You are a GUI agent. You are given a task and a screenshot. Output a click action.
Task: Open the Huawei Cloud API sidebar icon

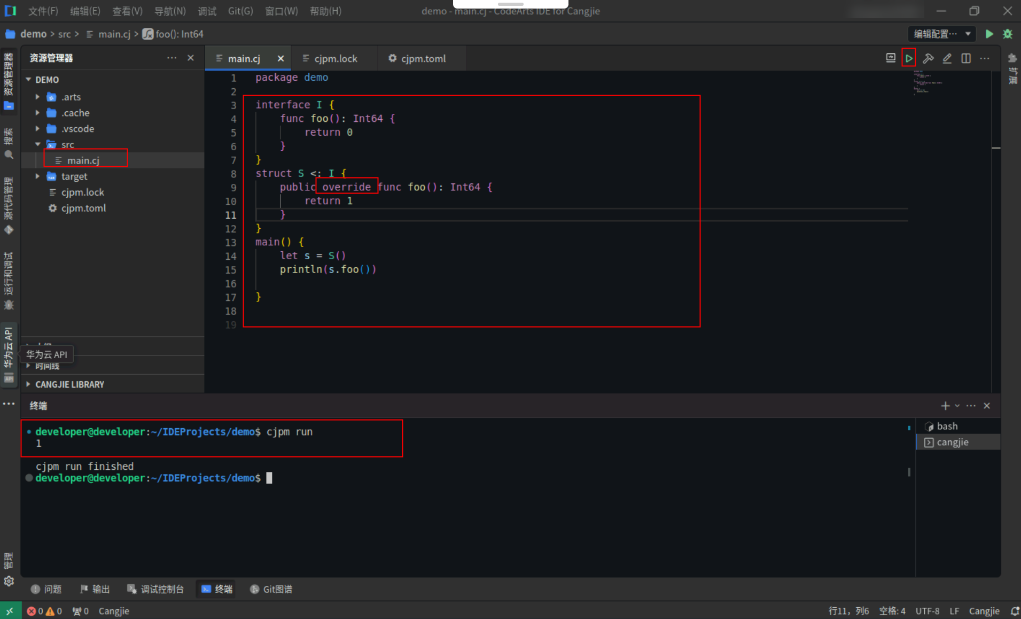coord(9,354)
